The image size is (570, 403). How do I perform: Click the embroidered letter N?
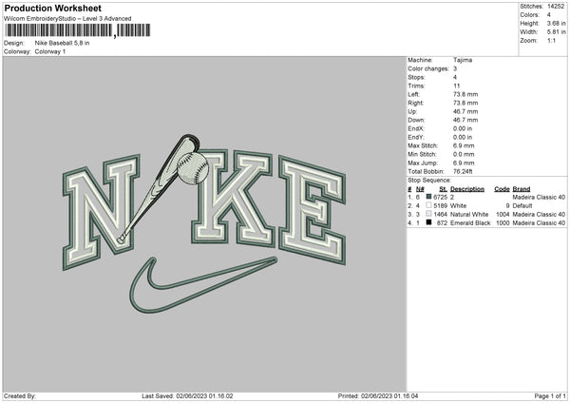click(x=101, y=212)
